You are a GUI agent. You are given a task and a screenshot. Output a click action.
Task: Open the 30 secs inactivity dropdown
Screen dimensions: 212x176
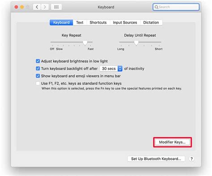point(111,68)
